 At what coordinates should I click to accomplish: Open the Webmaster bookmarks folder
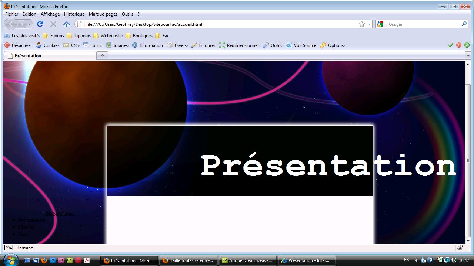point(108,36)
